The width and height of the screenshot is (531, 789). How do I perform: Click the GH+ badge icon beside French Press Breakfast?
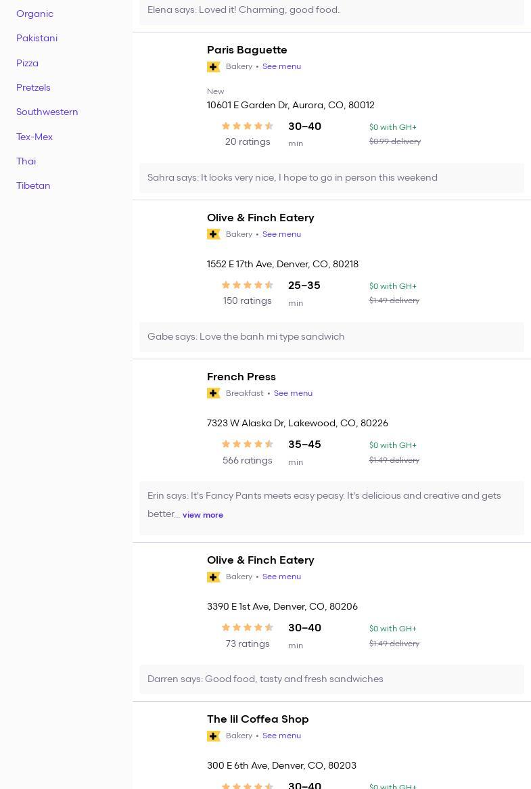213,393
